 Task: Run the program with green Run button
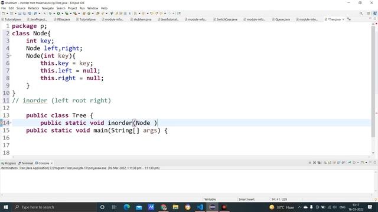pyautogui.click(x=58, y=14)
